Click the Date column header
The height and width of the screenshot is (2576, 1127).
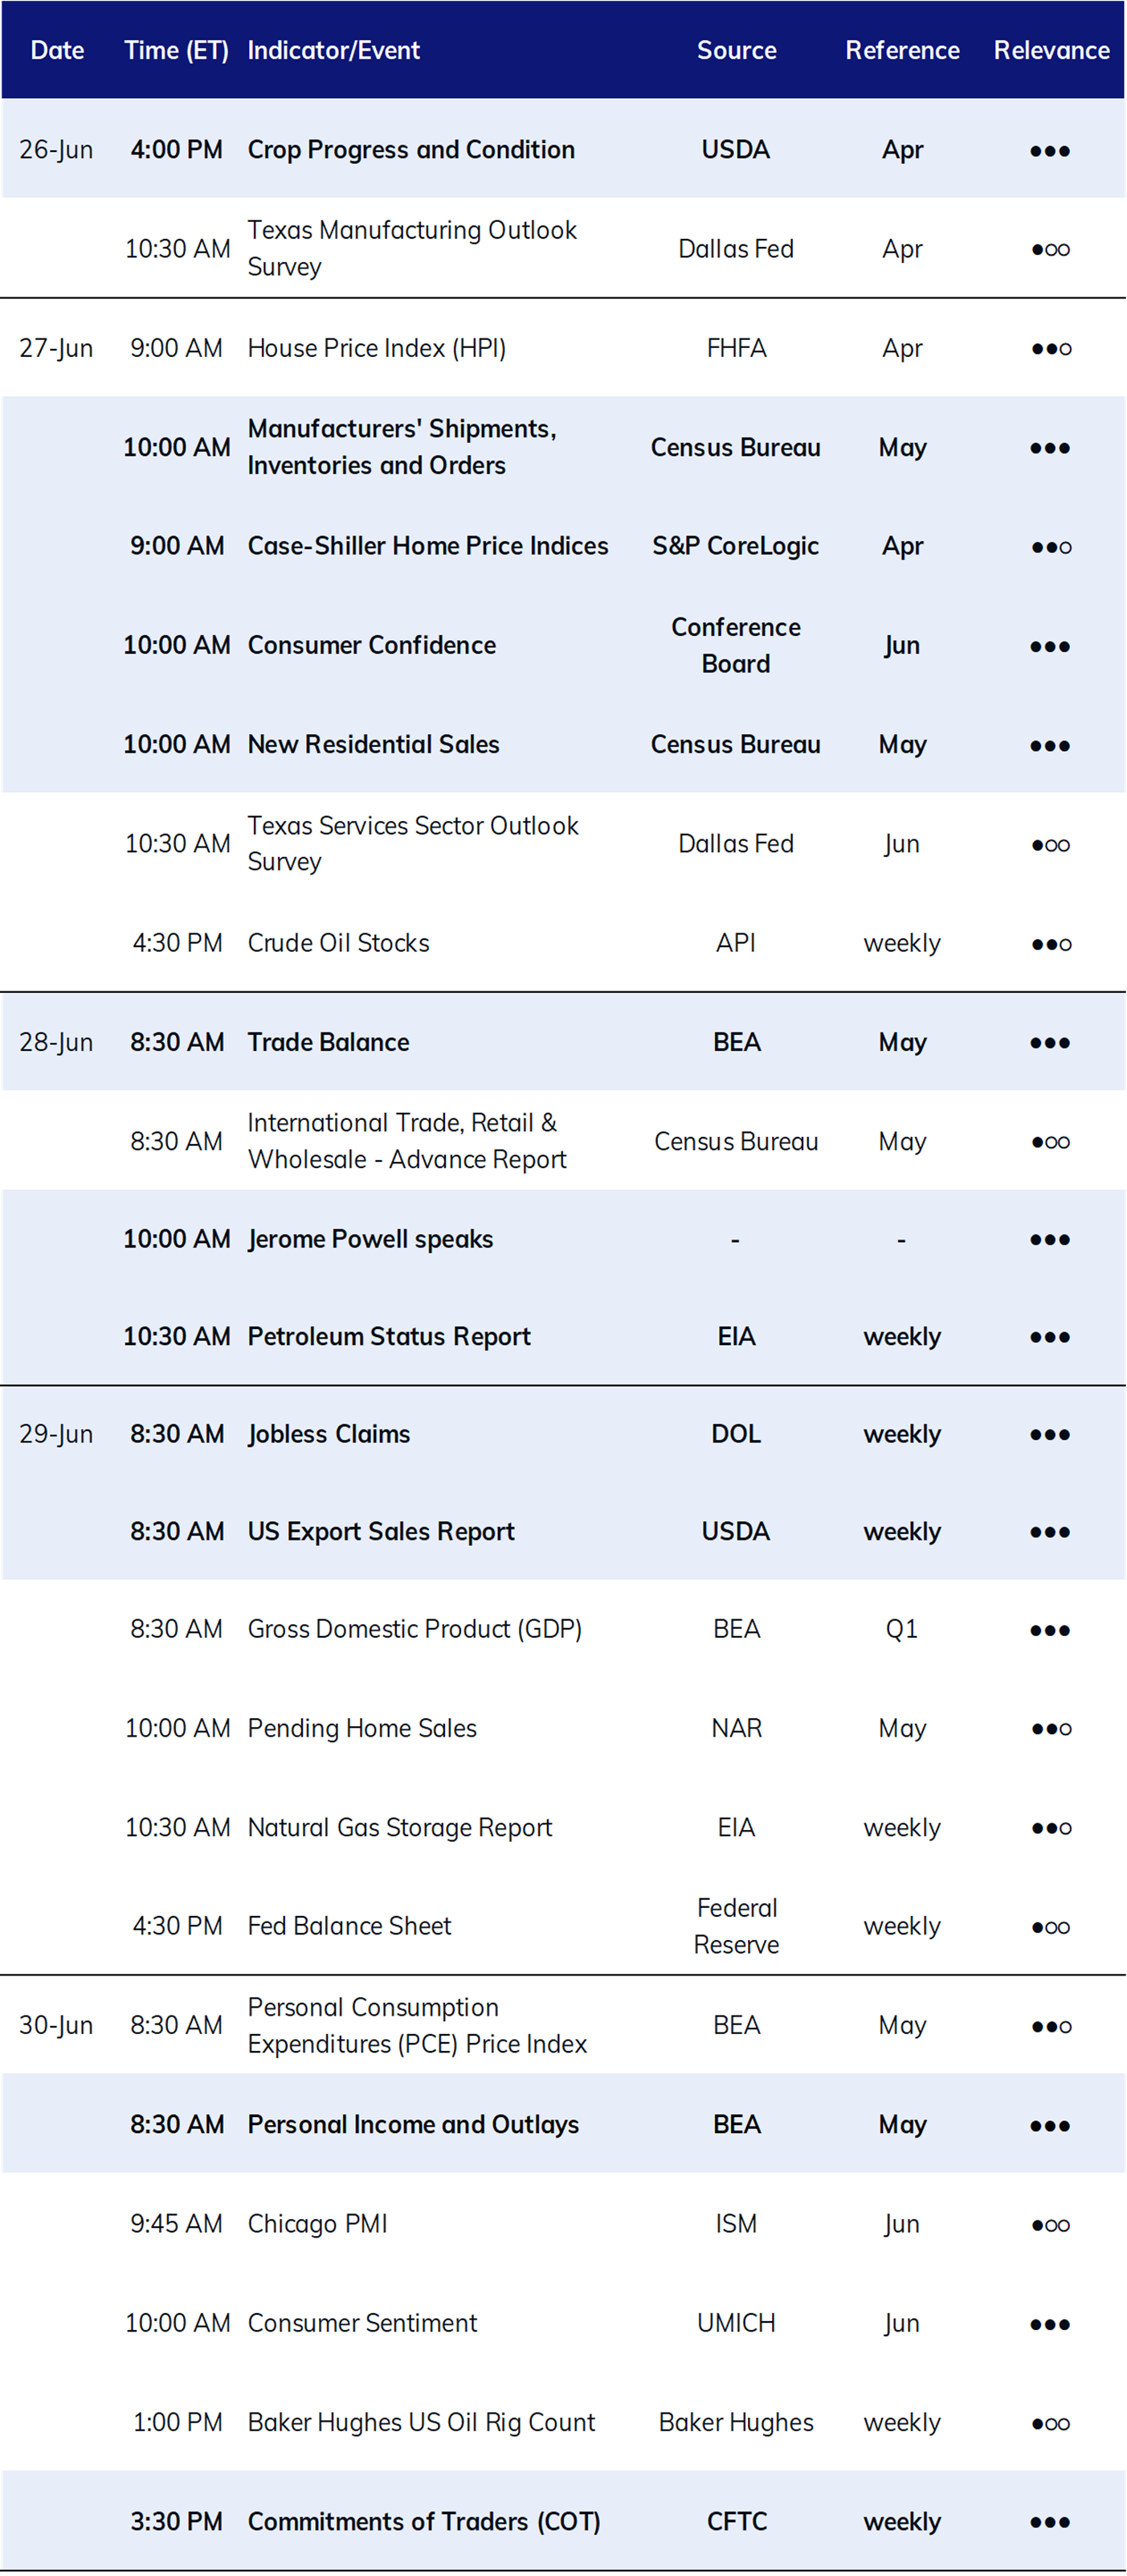tap(57, 50)
